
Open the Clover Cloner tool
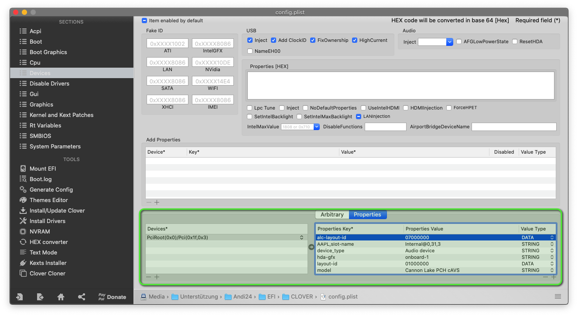tap(47, 273)
